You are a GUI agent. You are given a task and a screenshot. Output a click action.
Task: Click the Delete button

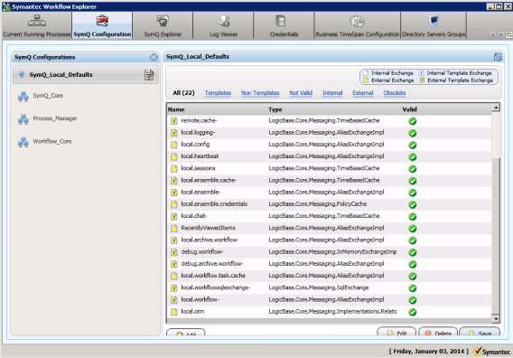coord(438,333)
